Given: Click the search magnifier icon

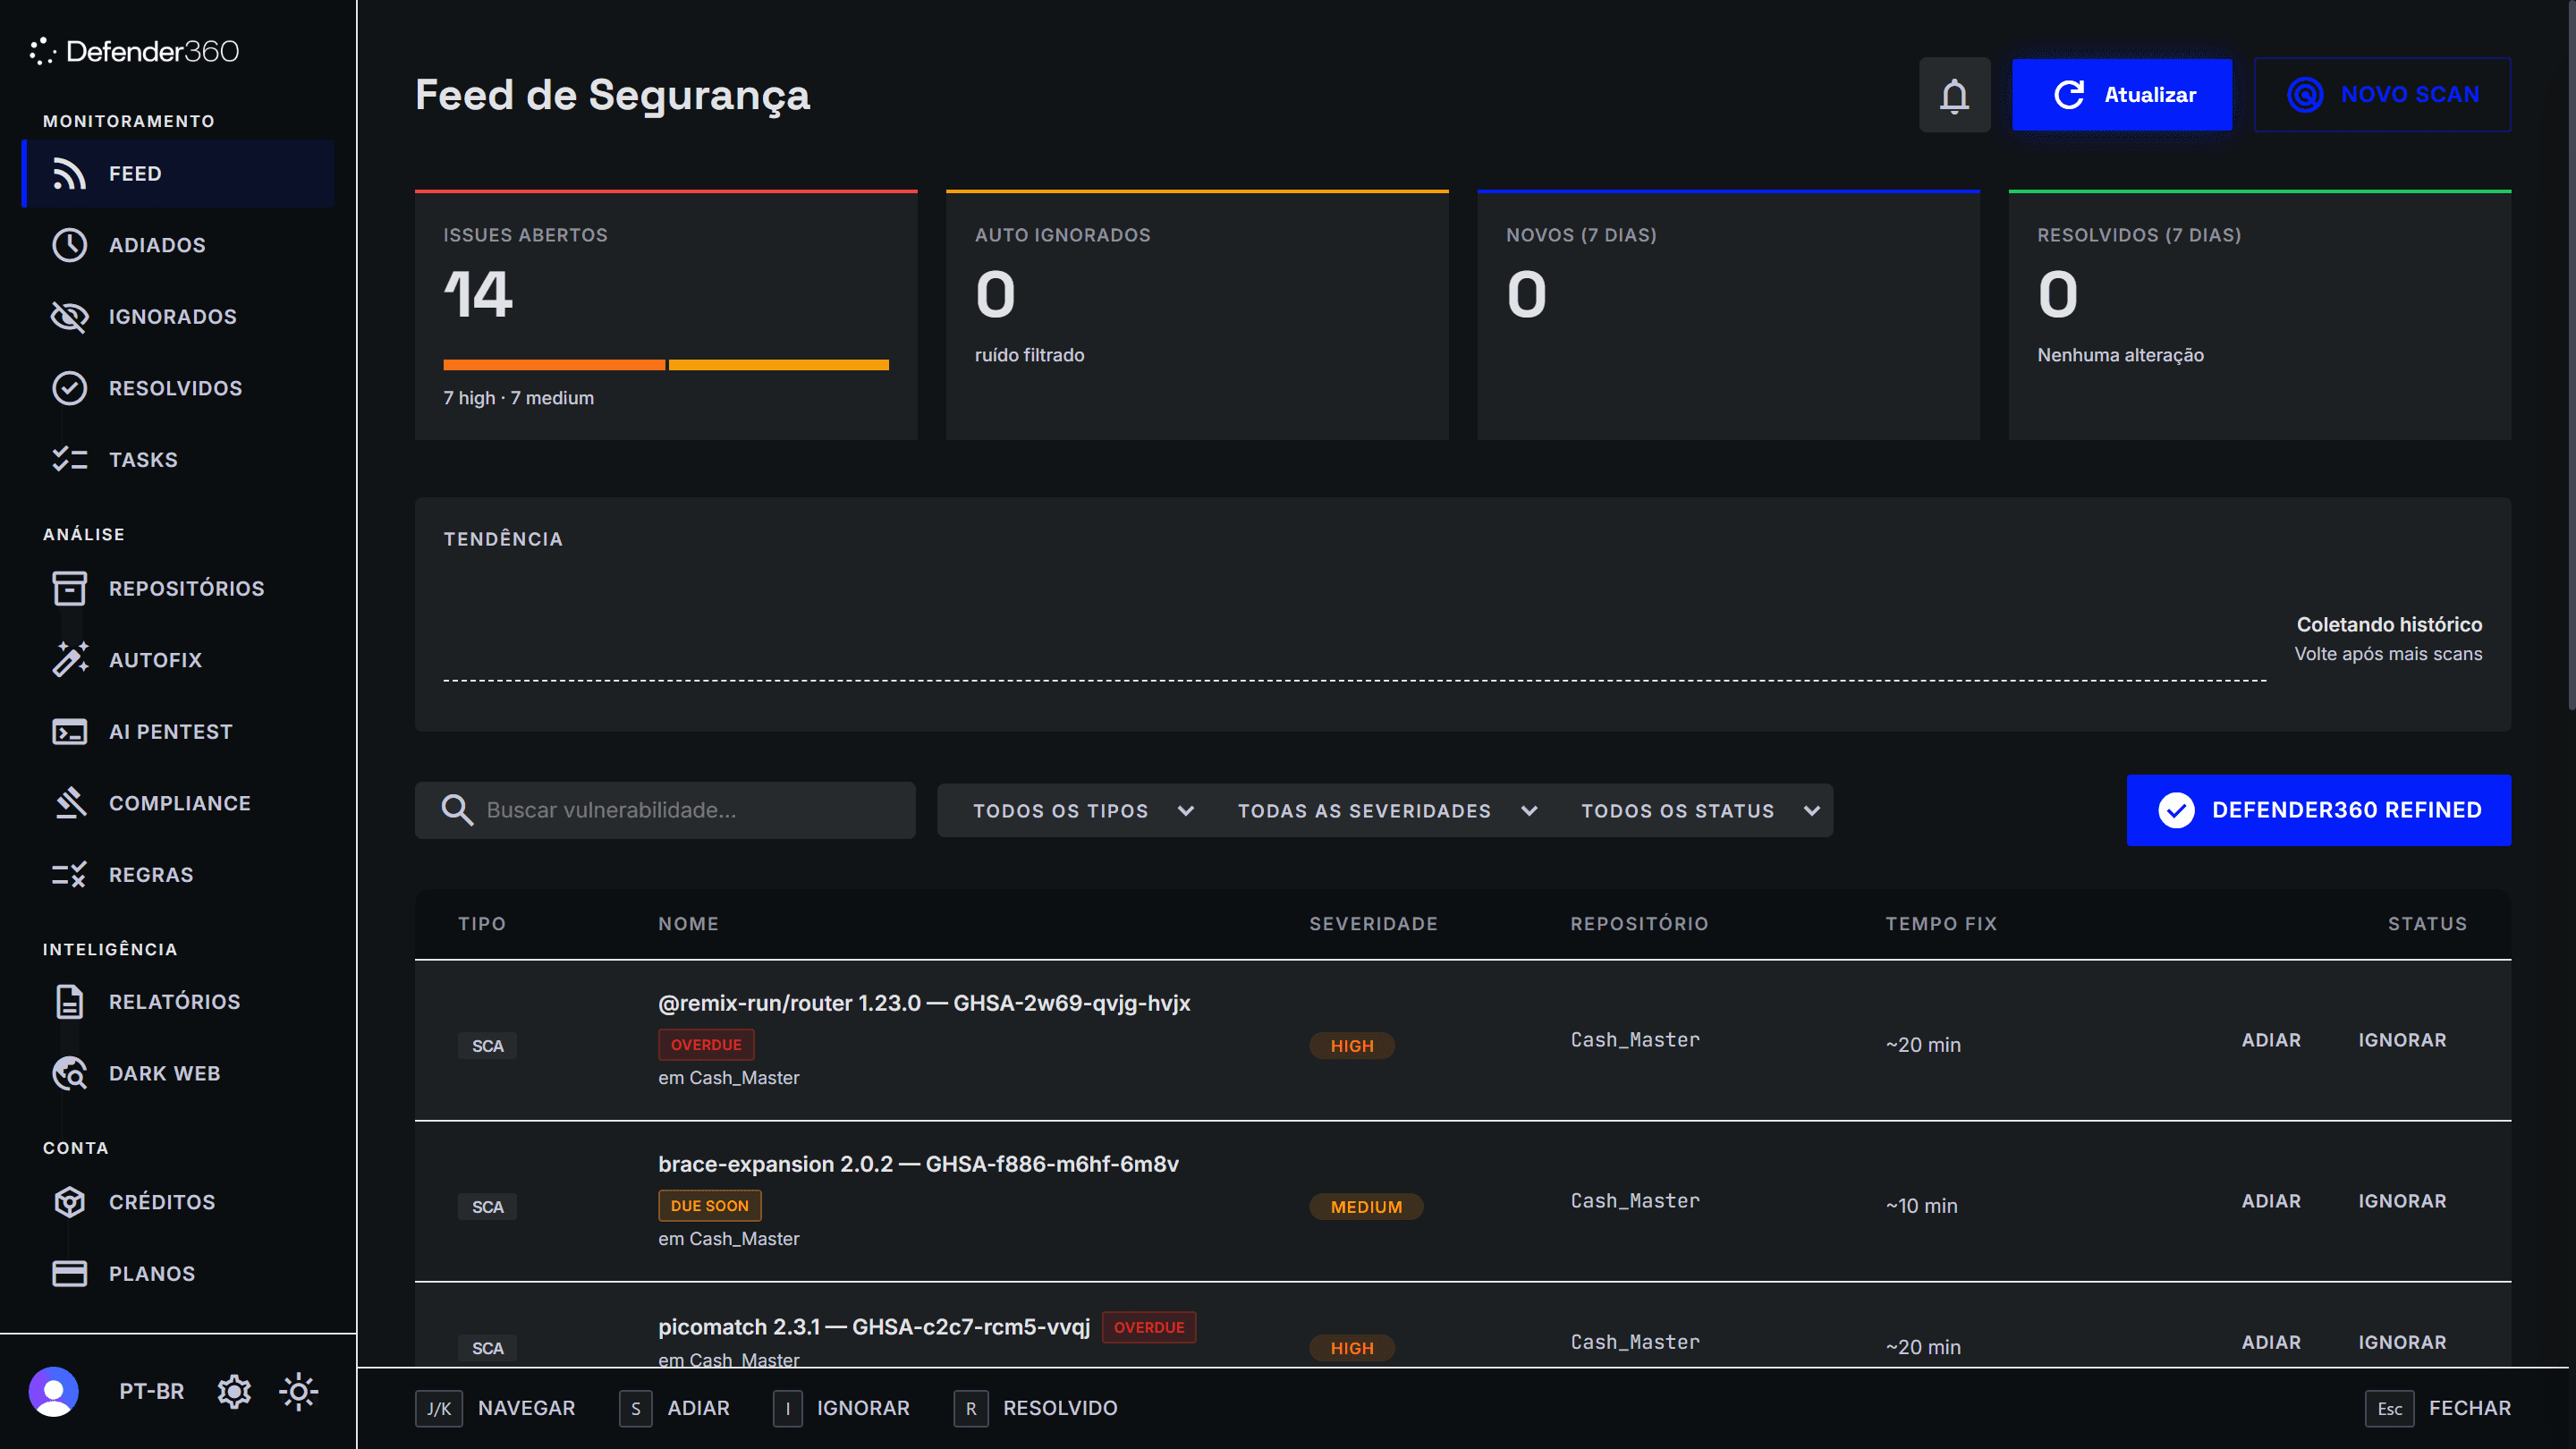Looking at the screenshot, I should point(457,810).
